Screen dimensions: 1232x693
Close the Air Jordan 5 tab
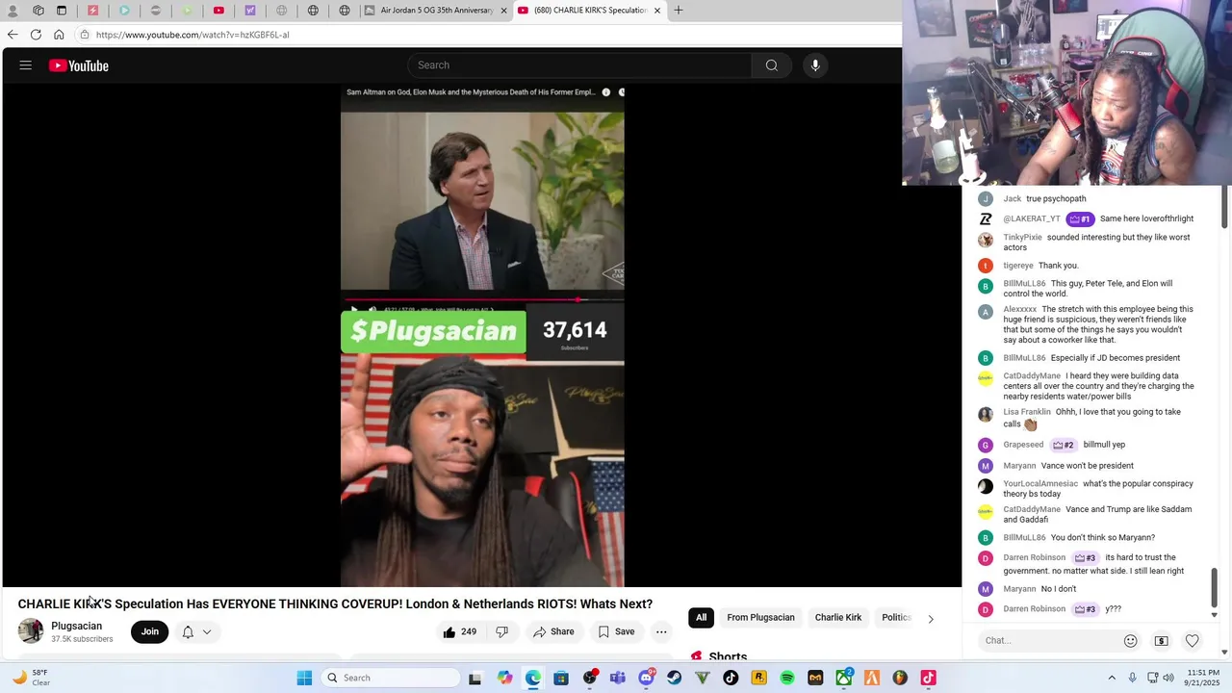coord(503,11)
